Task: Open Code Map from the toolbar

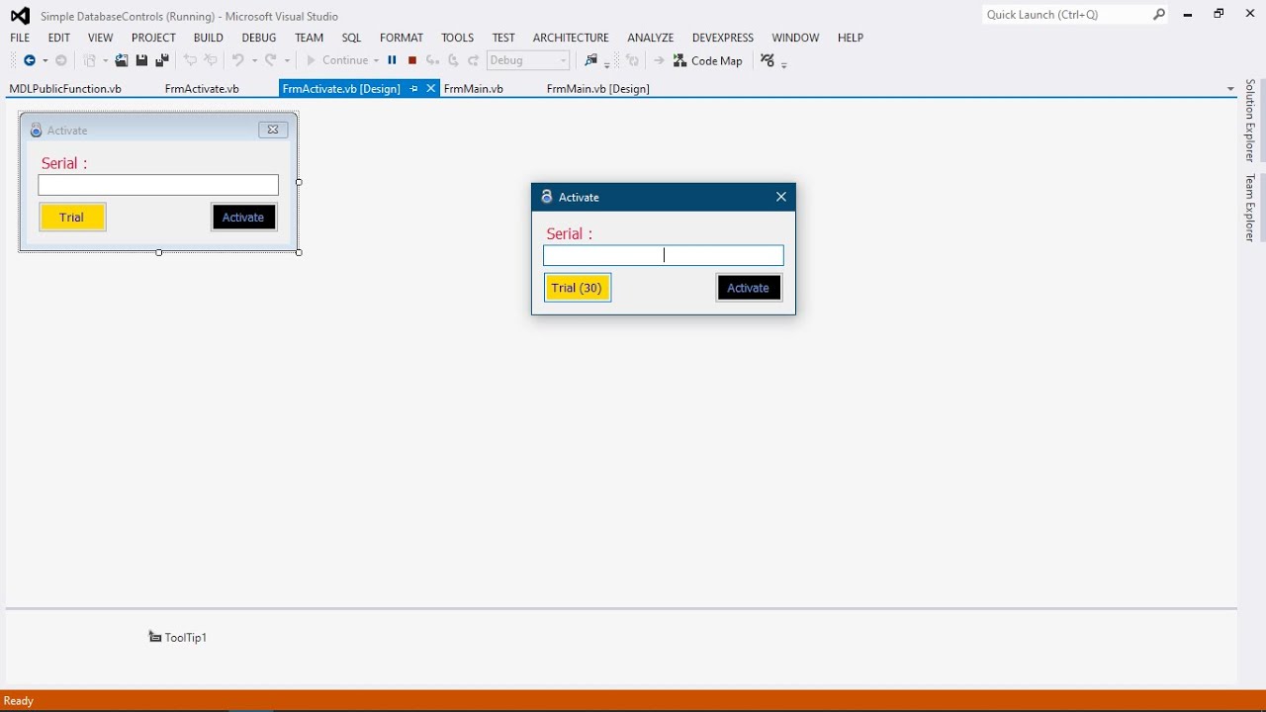Action: [708, 60]
